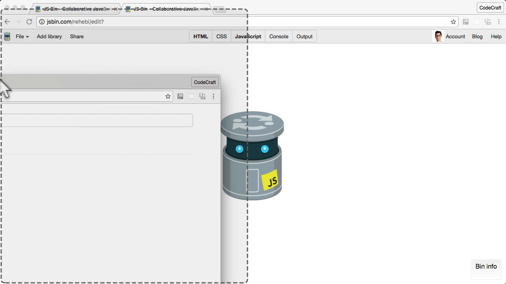Screen dimensions: 506x284
Task: Click the translate-style icon in the overlay window
Action: pos(202,96)
